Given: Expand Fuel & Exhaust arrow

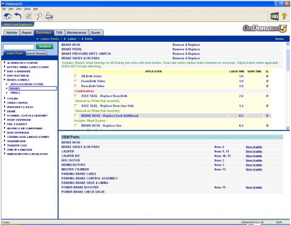Looking at the screenshot, I should pos(5,124).
